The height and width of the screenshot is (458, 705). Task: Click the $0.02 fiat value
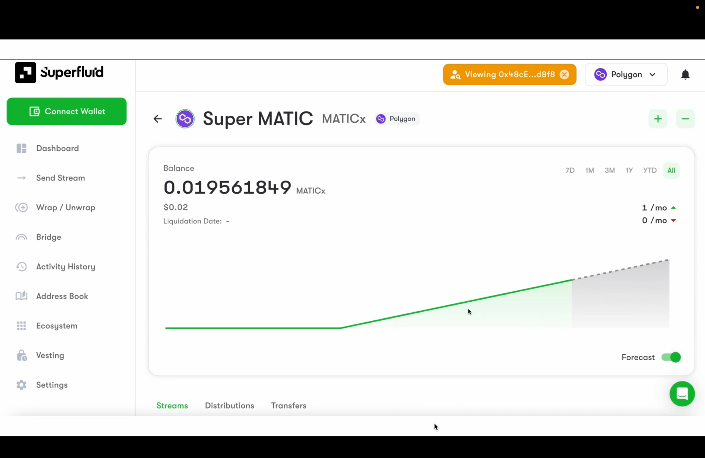176,207
